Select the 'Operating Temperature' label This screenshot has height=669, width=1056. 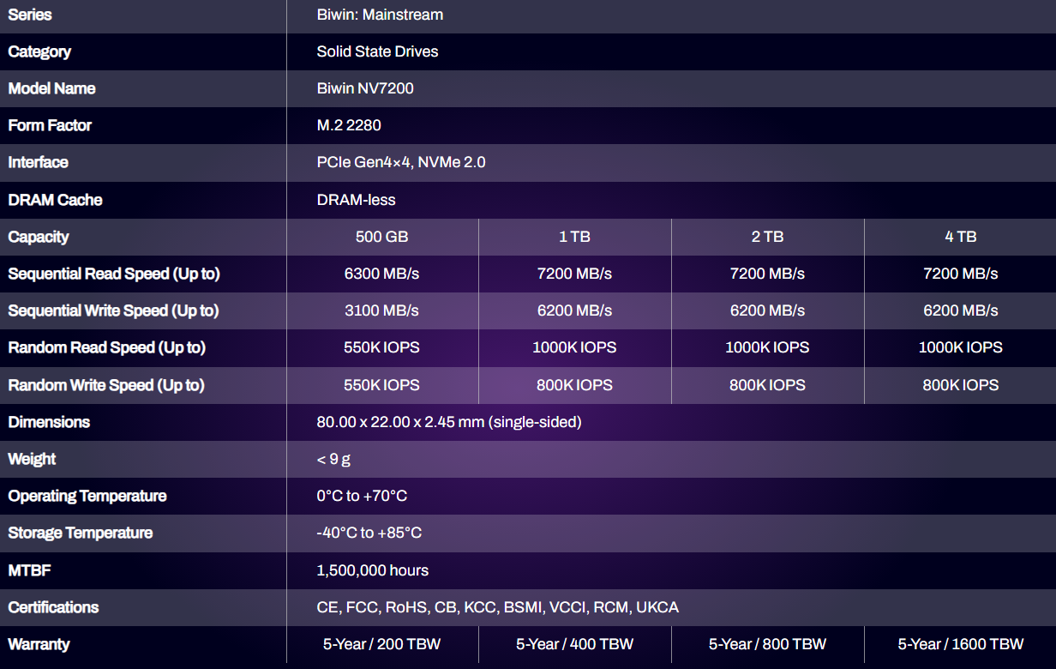point(87,496)
